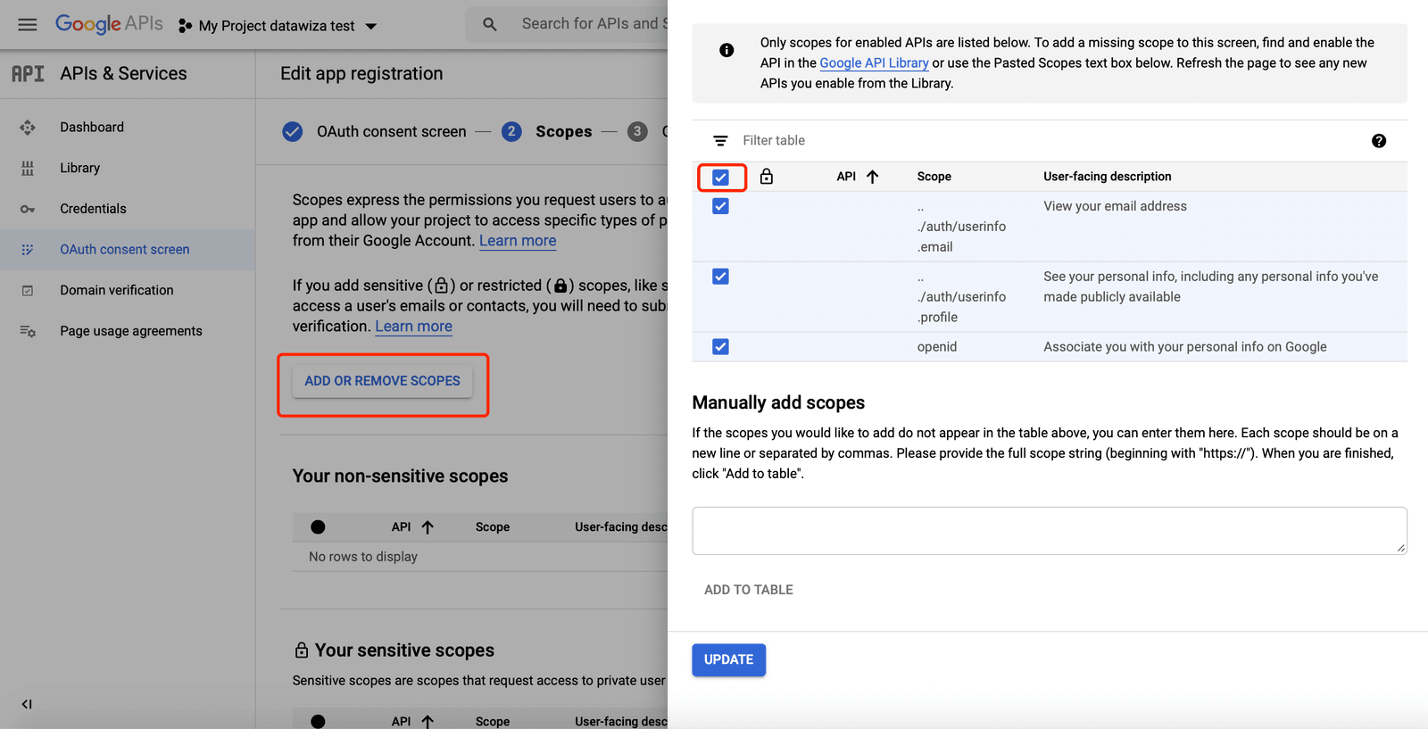Click the OAuth consent screen dots icon
The width and height of the screenshot is (1428, 729).
tap(28, 250)
